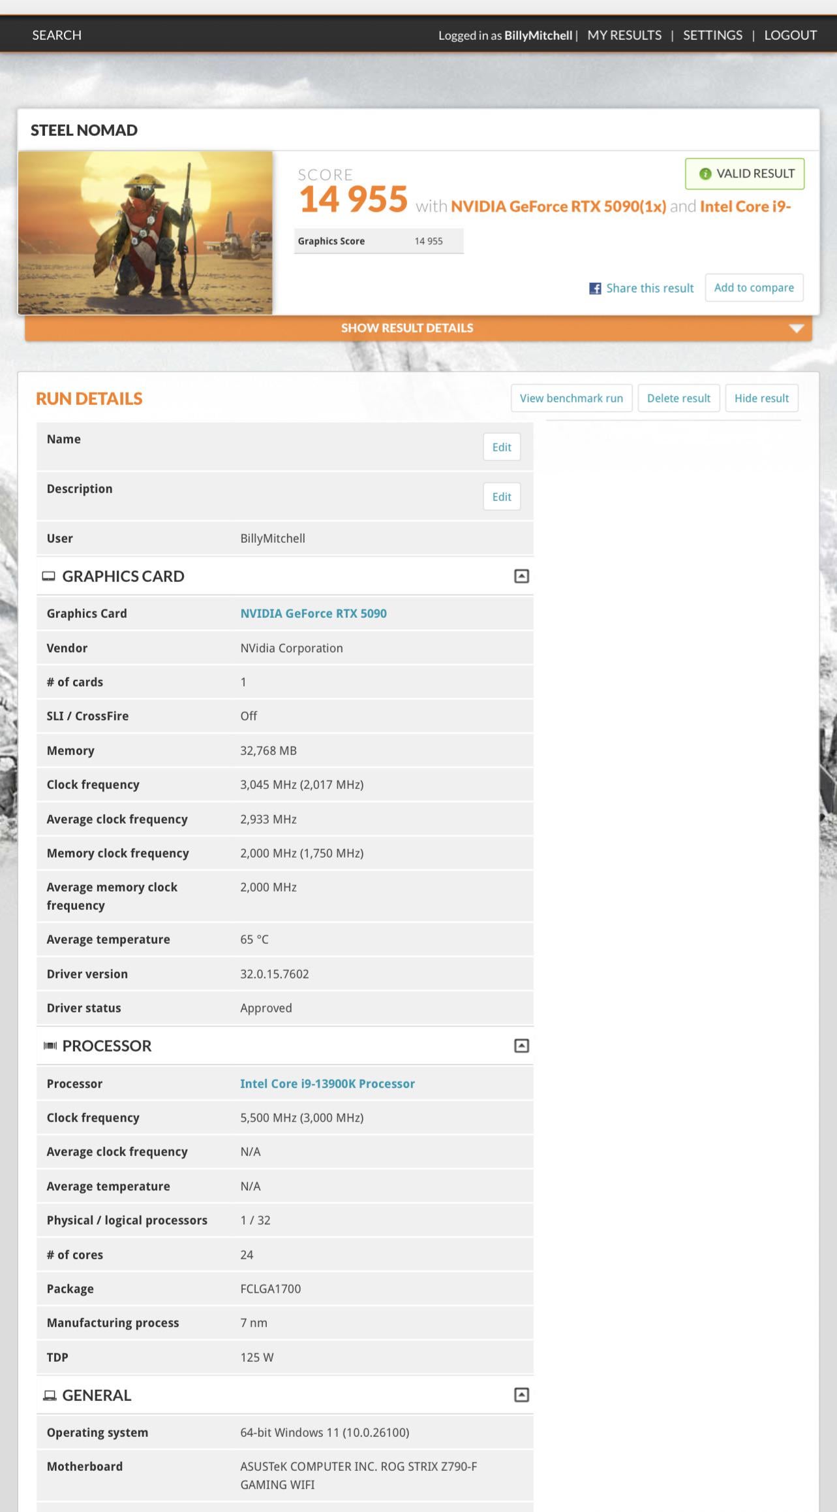Image resolution: width=837 pixels, height=1512 pixels.
Task: Click the STEEL NOMAD title
Action: coord(84,130)
